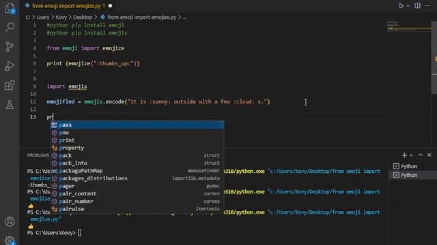The image size is (437, 245).
Task: Open the Search view in activity bar
Action: [x=10, y=27]
